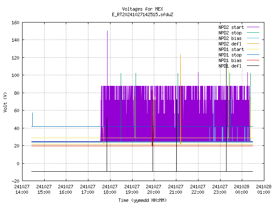
Task: Click the orange NPD2 defl legend line sample
Action: click(253, 44)
